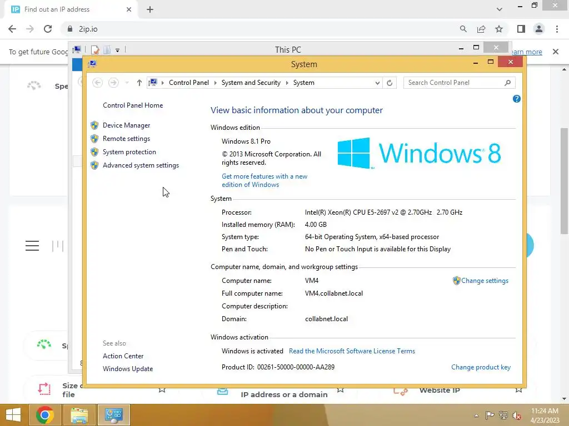Close the Find out an IP address tab

coord(129,9)
